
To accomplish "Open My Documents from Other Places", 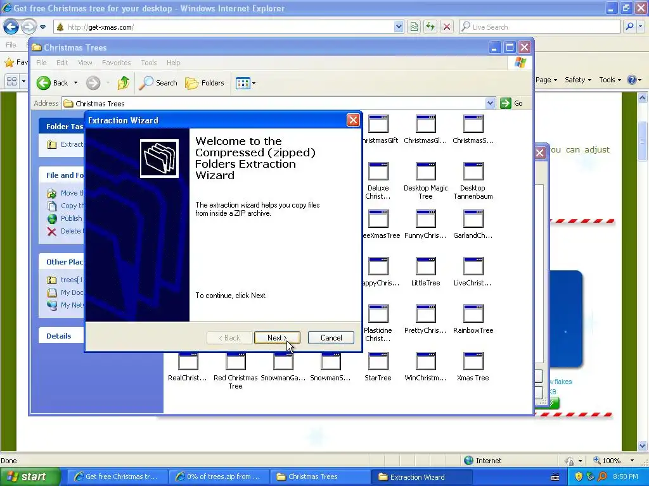I will [x=65, y=292].
